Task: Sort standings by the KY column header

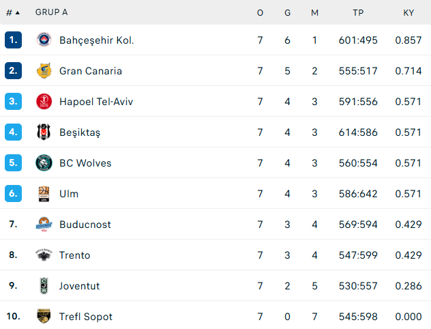Action: (x=408, y=13)
